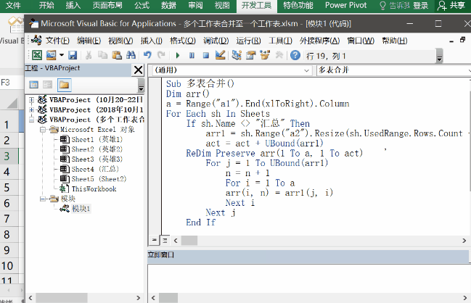This screenshot has width=471, height=303.
Task: Save the workbook using the floppy disk icon
Action: (73, 55)
